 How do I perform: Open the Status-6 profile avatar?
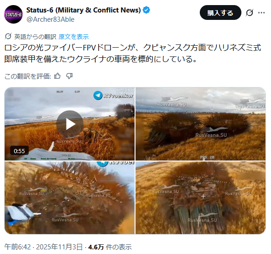click(x=13, y=14)
